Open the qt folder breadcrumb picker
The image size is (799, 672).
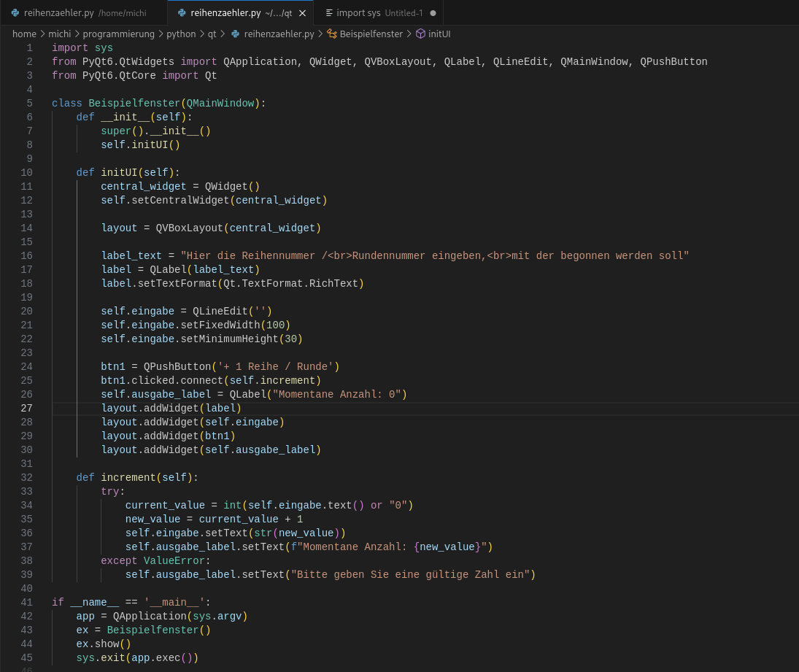(212, 34)
